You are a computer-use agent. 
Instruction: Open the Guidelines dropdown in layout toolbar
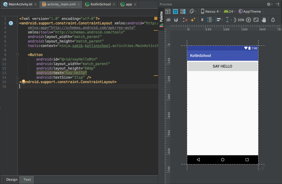(x=229, y=20)
